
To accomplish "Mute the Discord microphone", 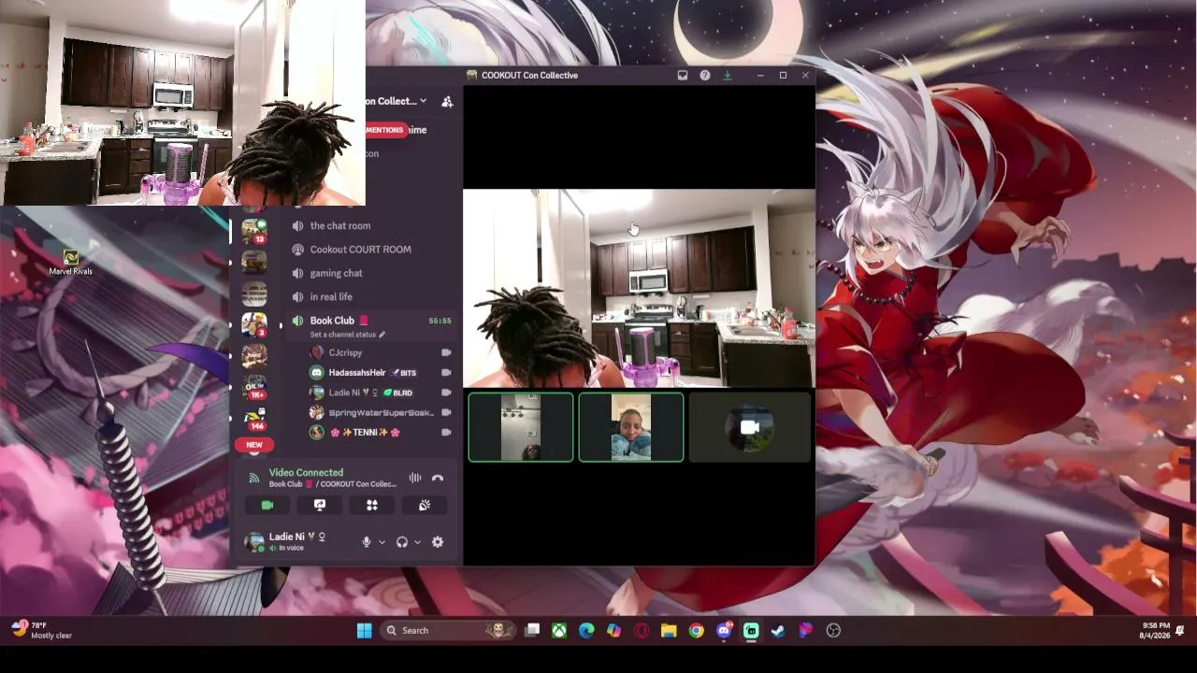I will pyautogui.click(x=367, y=542).
